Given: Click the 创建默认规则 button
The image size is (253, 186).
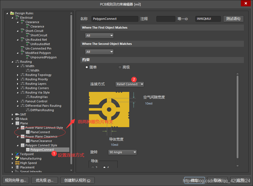Looking at the screenshot, I should tap(77, 180).
